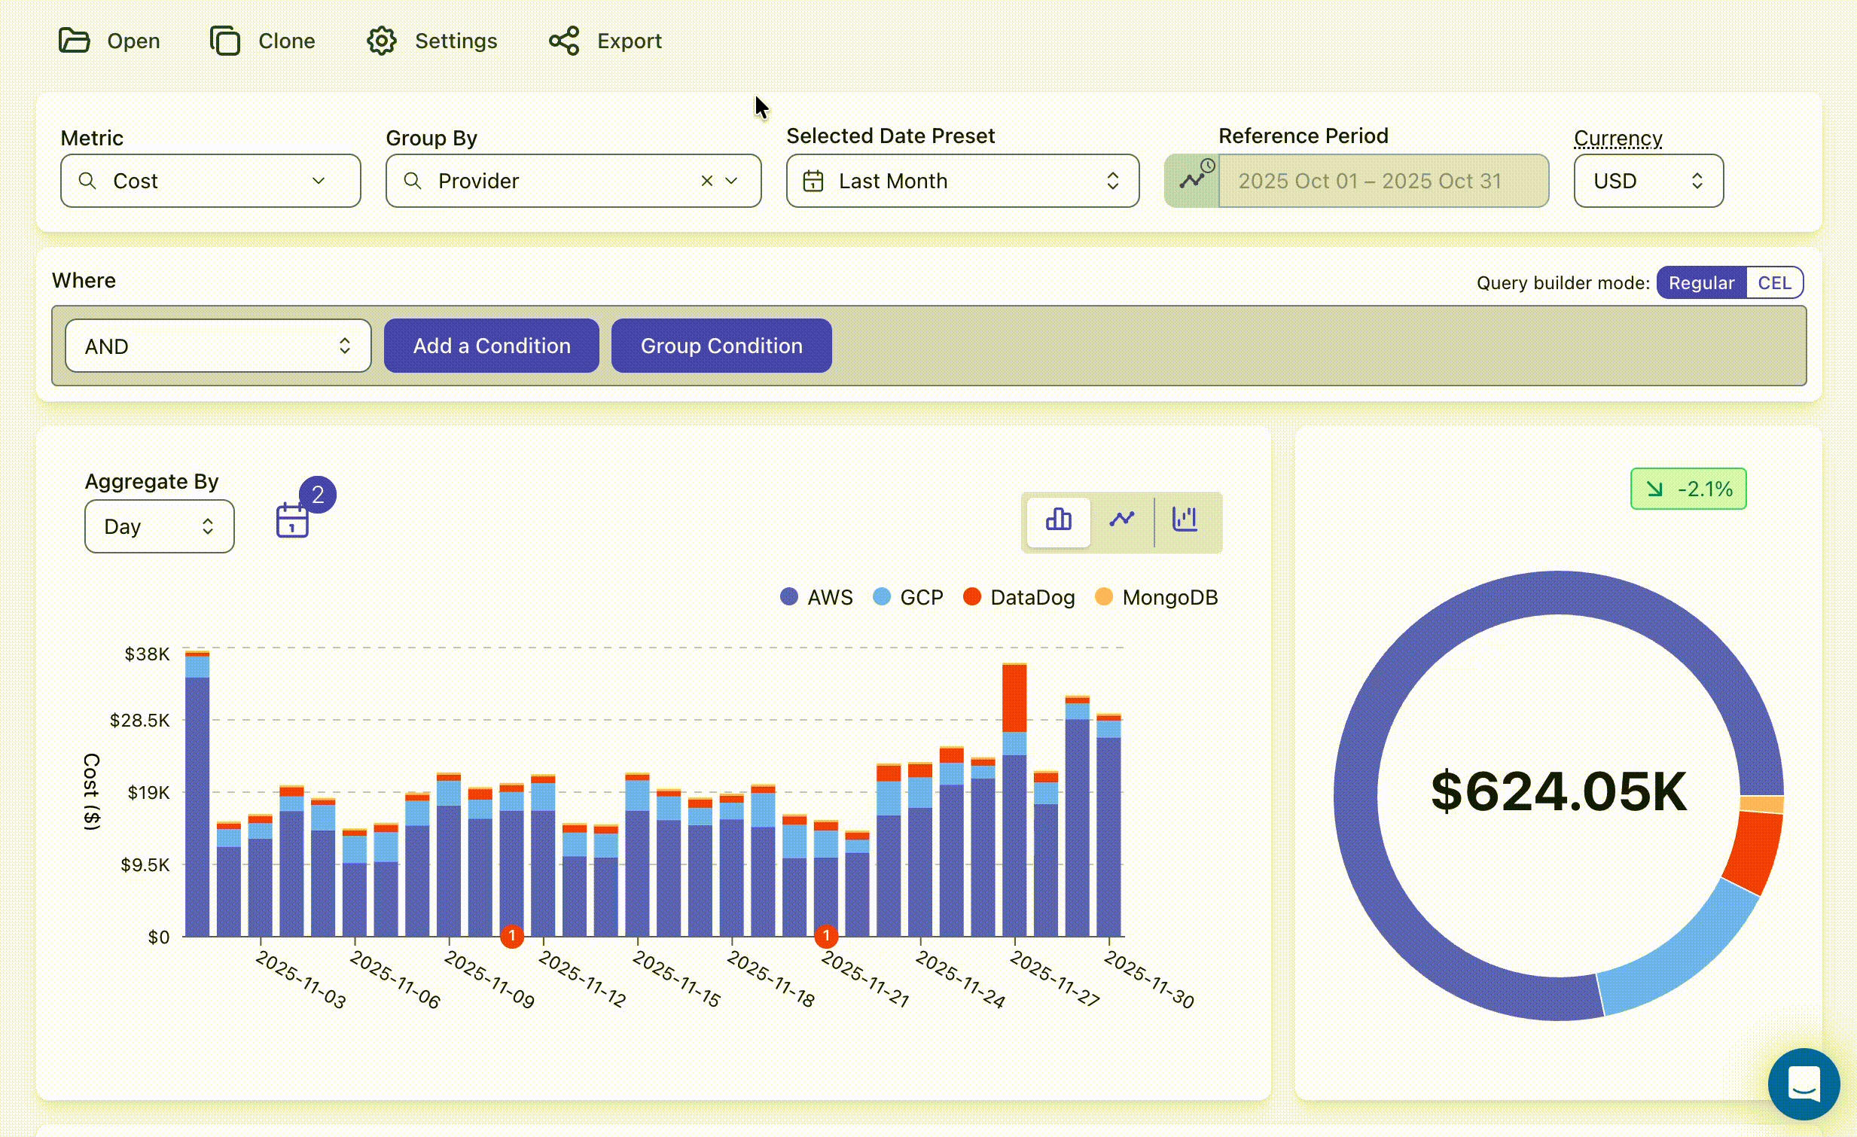The width and height of the screenshot is (1857, 1137).
Task: Open the AND operator dropdown
Action: (x=218, y=346)
